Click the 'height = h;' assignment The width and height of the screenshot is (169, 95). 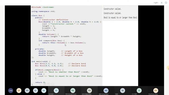[49, 30]
